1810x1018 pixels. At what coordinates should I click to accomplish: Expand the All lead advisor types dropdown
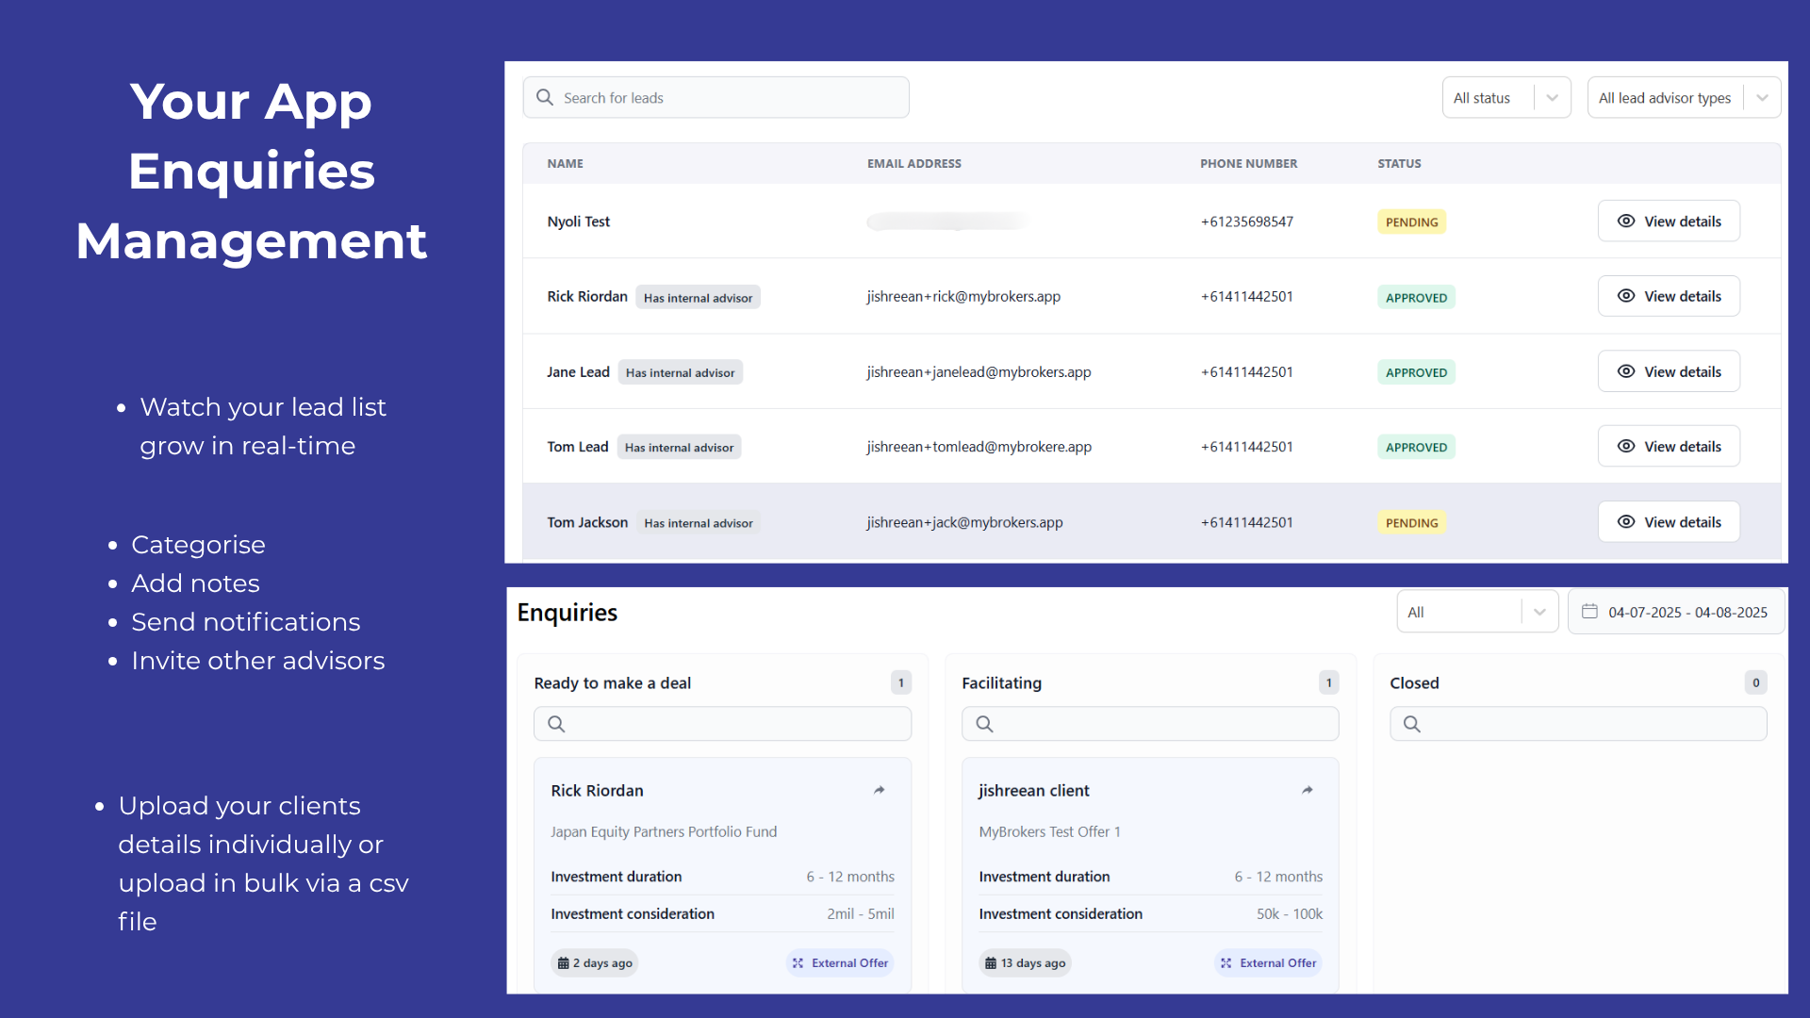tap(1683, 97)
